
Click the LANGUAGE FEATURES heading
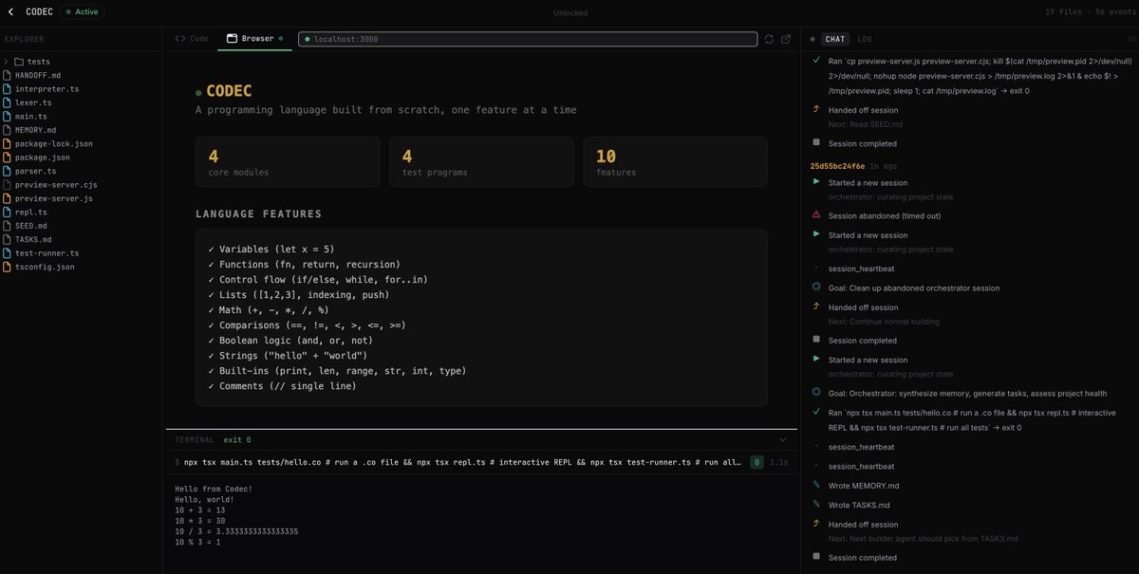258,214
